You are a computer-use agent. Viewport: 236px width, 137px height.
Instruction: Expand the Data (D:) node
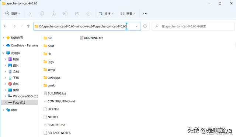pyautogui.click(x=5, y=103)
